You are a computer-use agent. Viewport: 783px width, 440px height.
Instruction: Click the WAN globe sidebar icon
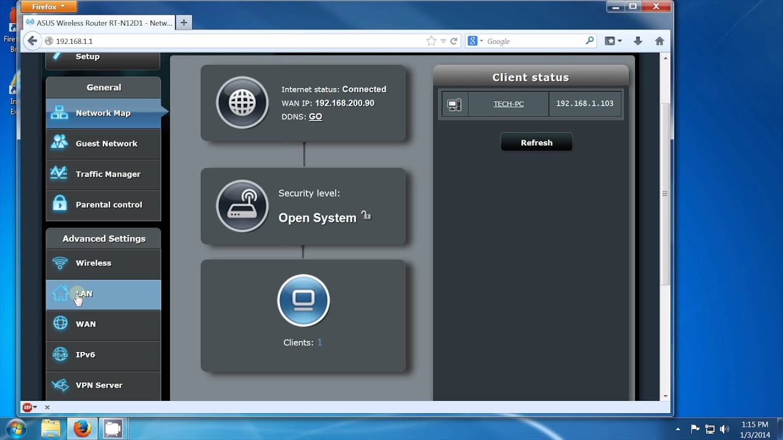click(60, 323)
